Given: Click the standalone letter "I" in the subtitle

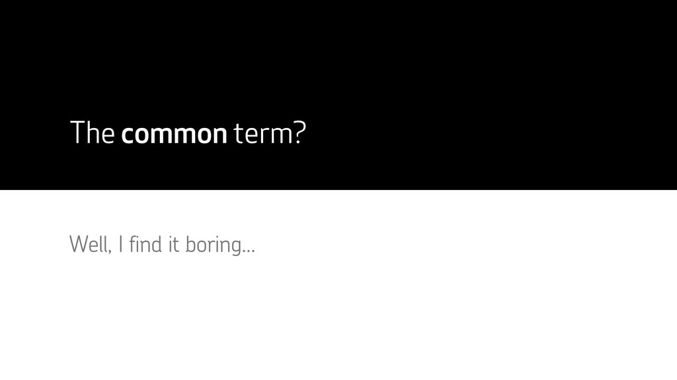Looking at the screenshot, I should pyautogui.click(x=120, y=245).
